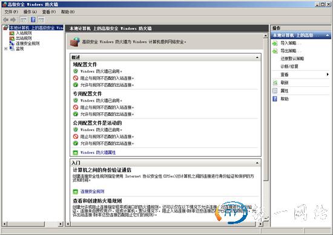Click the 属性 properties icon
333x235 pixels.
point(275,91)
